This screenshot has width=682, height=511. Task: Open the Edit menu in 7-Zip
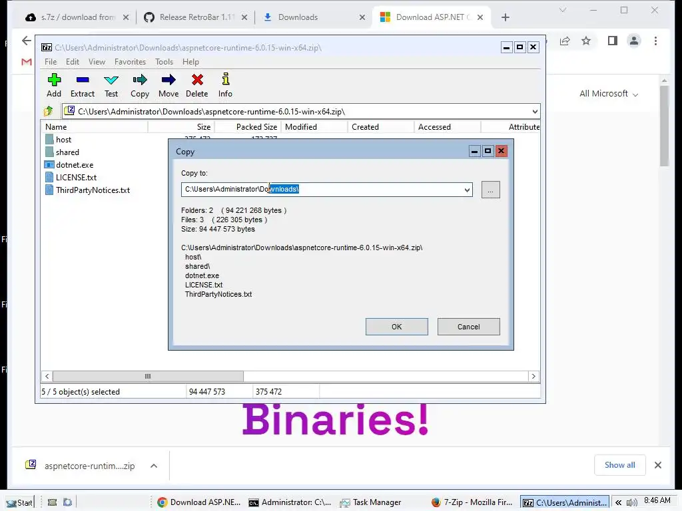click(72, 62)
